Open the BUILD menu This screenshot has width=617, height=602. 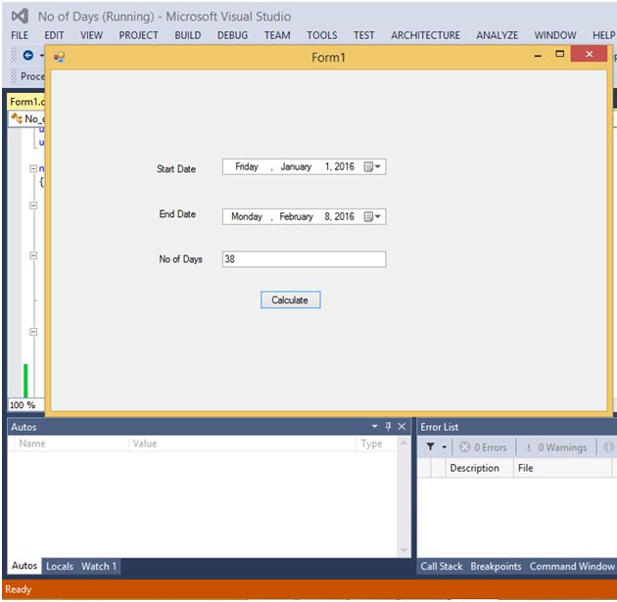[x=188, y=35]
